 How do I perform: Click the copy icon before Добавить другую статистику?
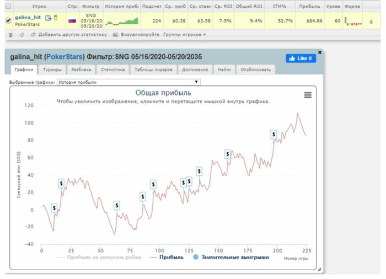coord(33,35)
